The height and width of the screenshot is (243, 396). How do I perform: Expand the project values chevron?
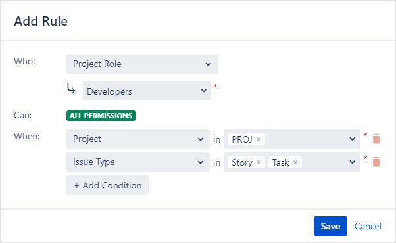pyautogui.click(x=353, y=139)
